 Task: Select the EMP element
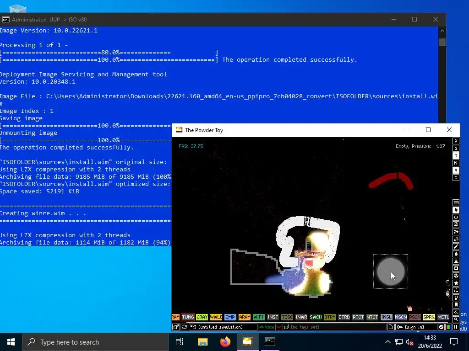click(230, 317)
